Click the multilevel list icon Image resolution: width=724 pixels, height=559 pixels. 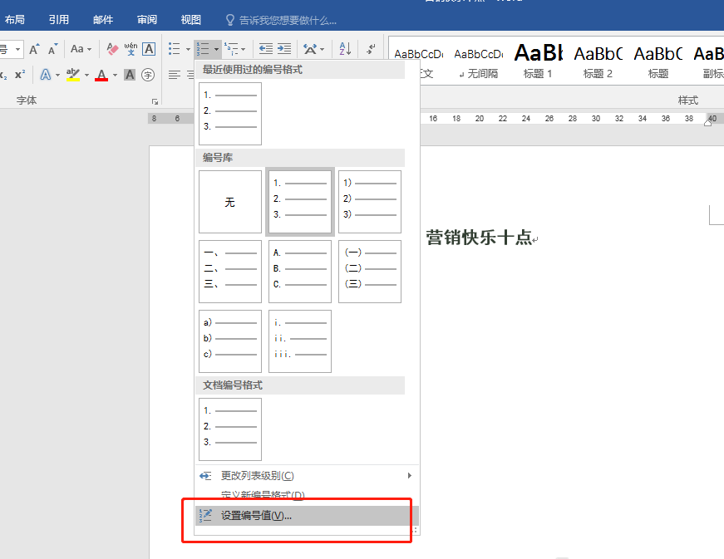pyautogui.click(x=230, y=49)
